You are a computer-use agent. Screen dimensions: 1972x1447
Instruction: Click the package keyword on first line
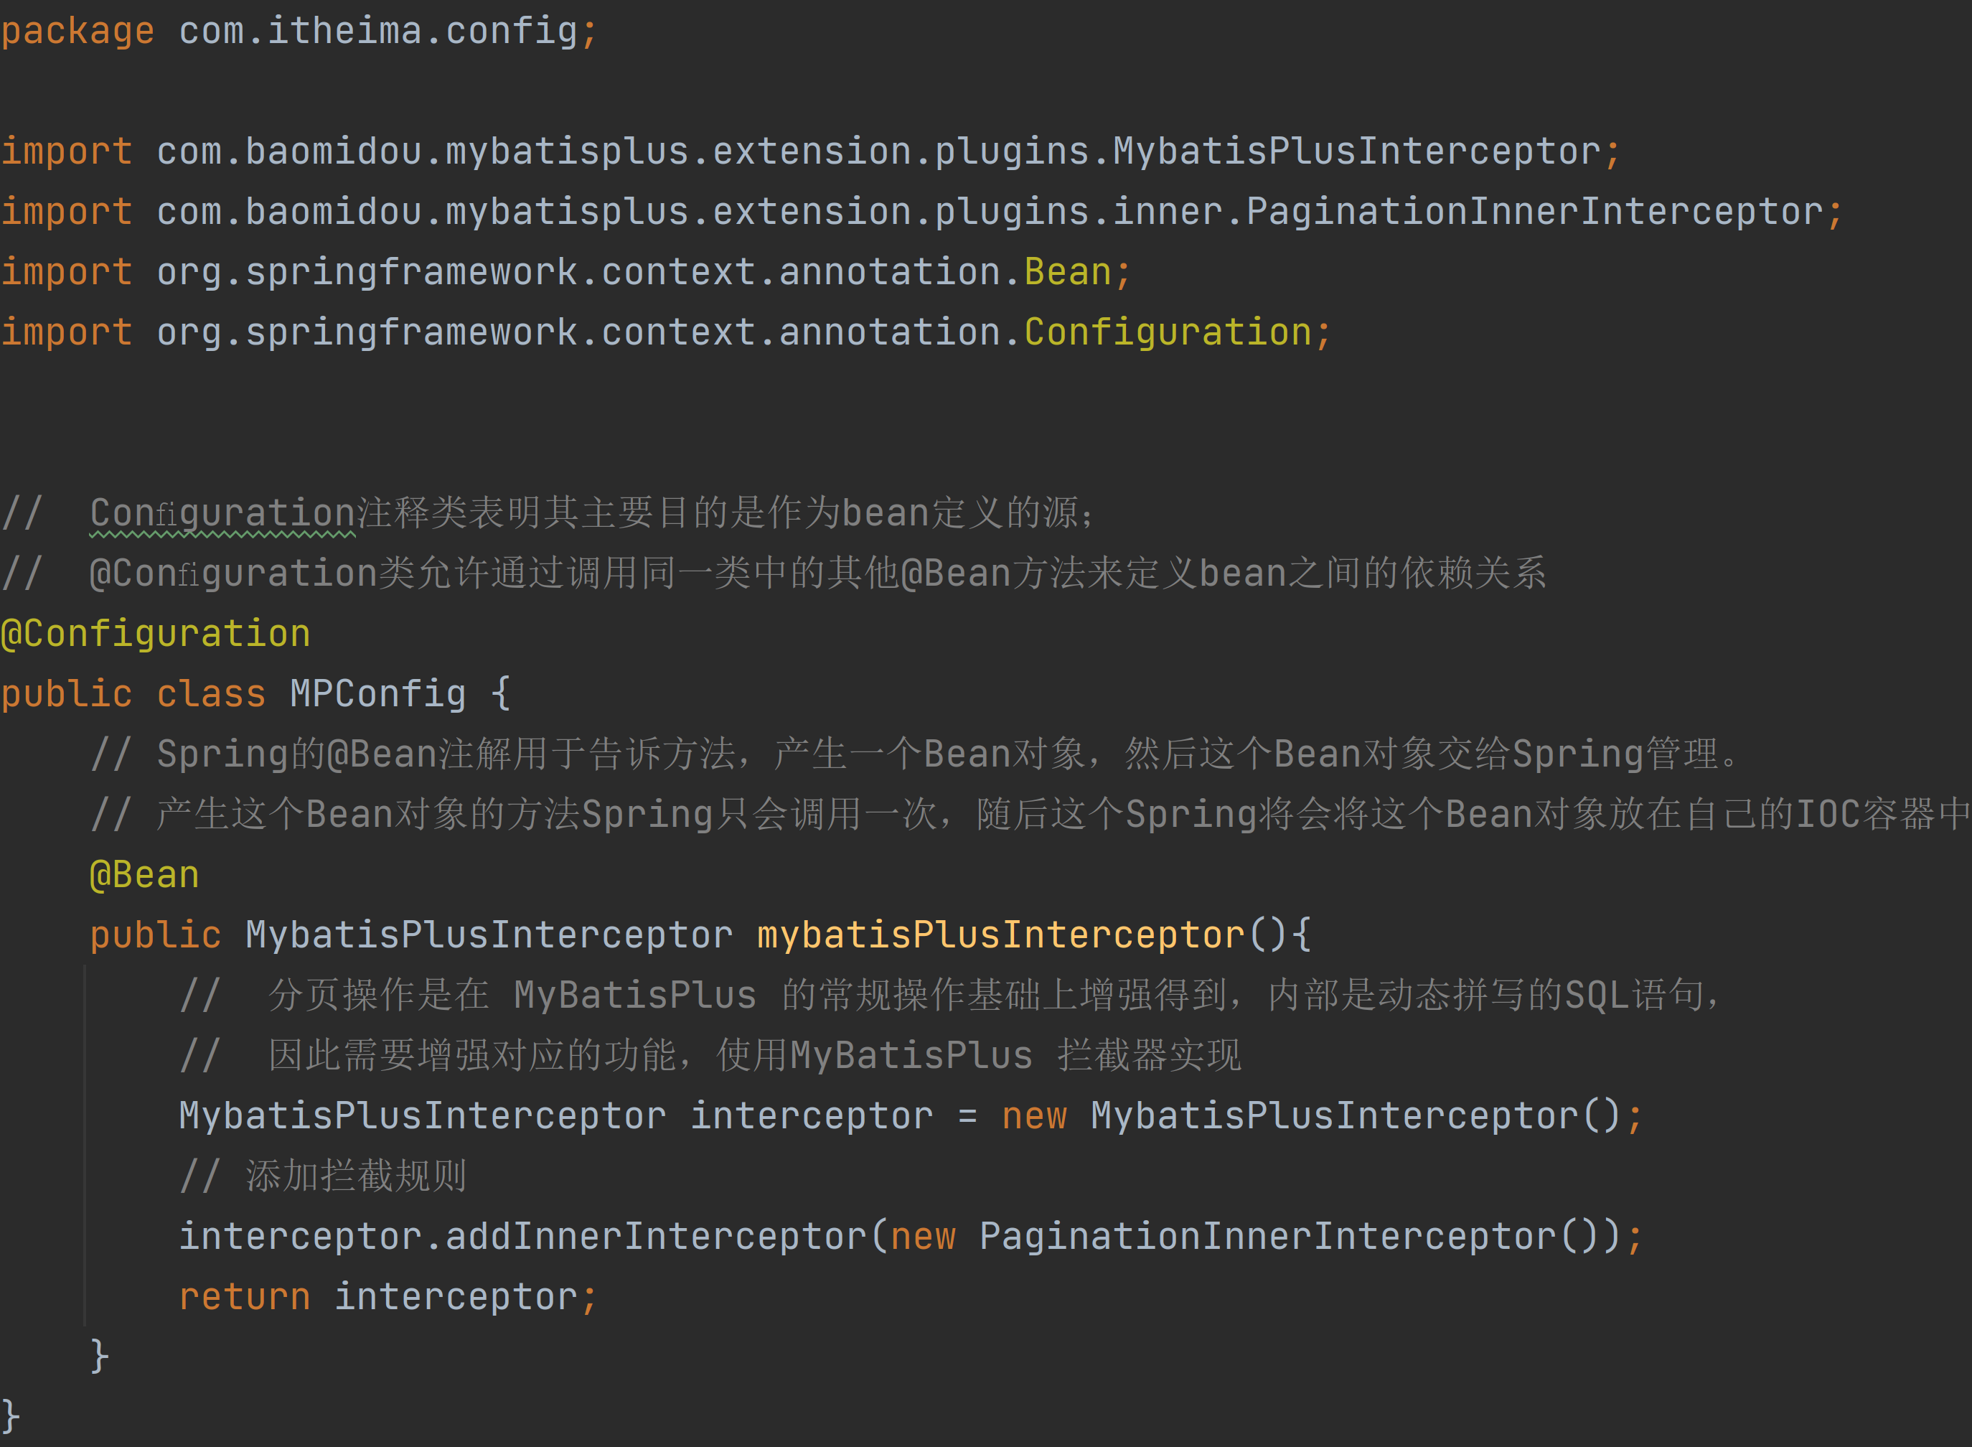click(x=77, y=32)
